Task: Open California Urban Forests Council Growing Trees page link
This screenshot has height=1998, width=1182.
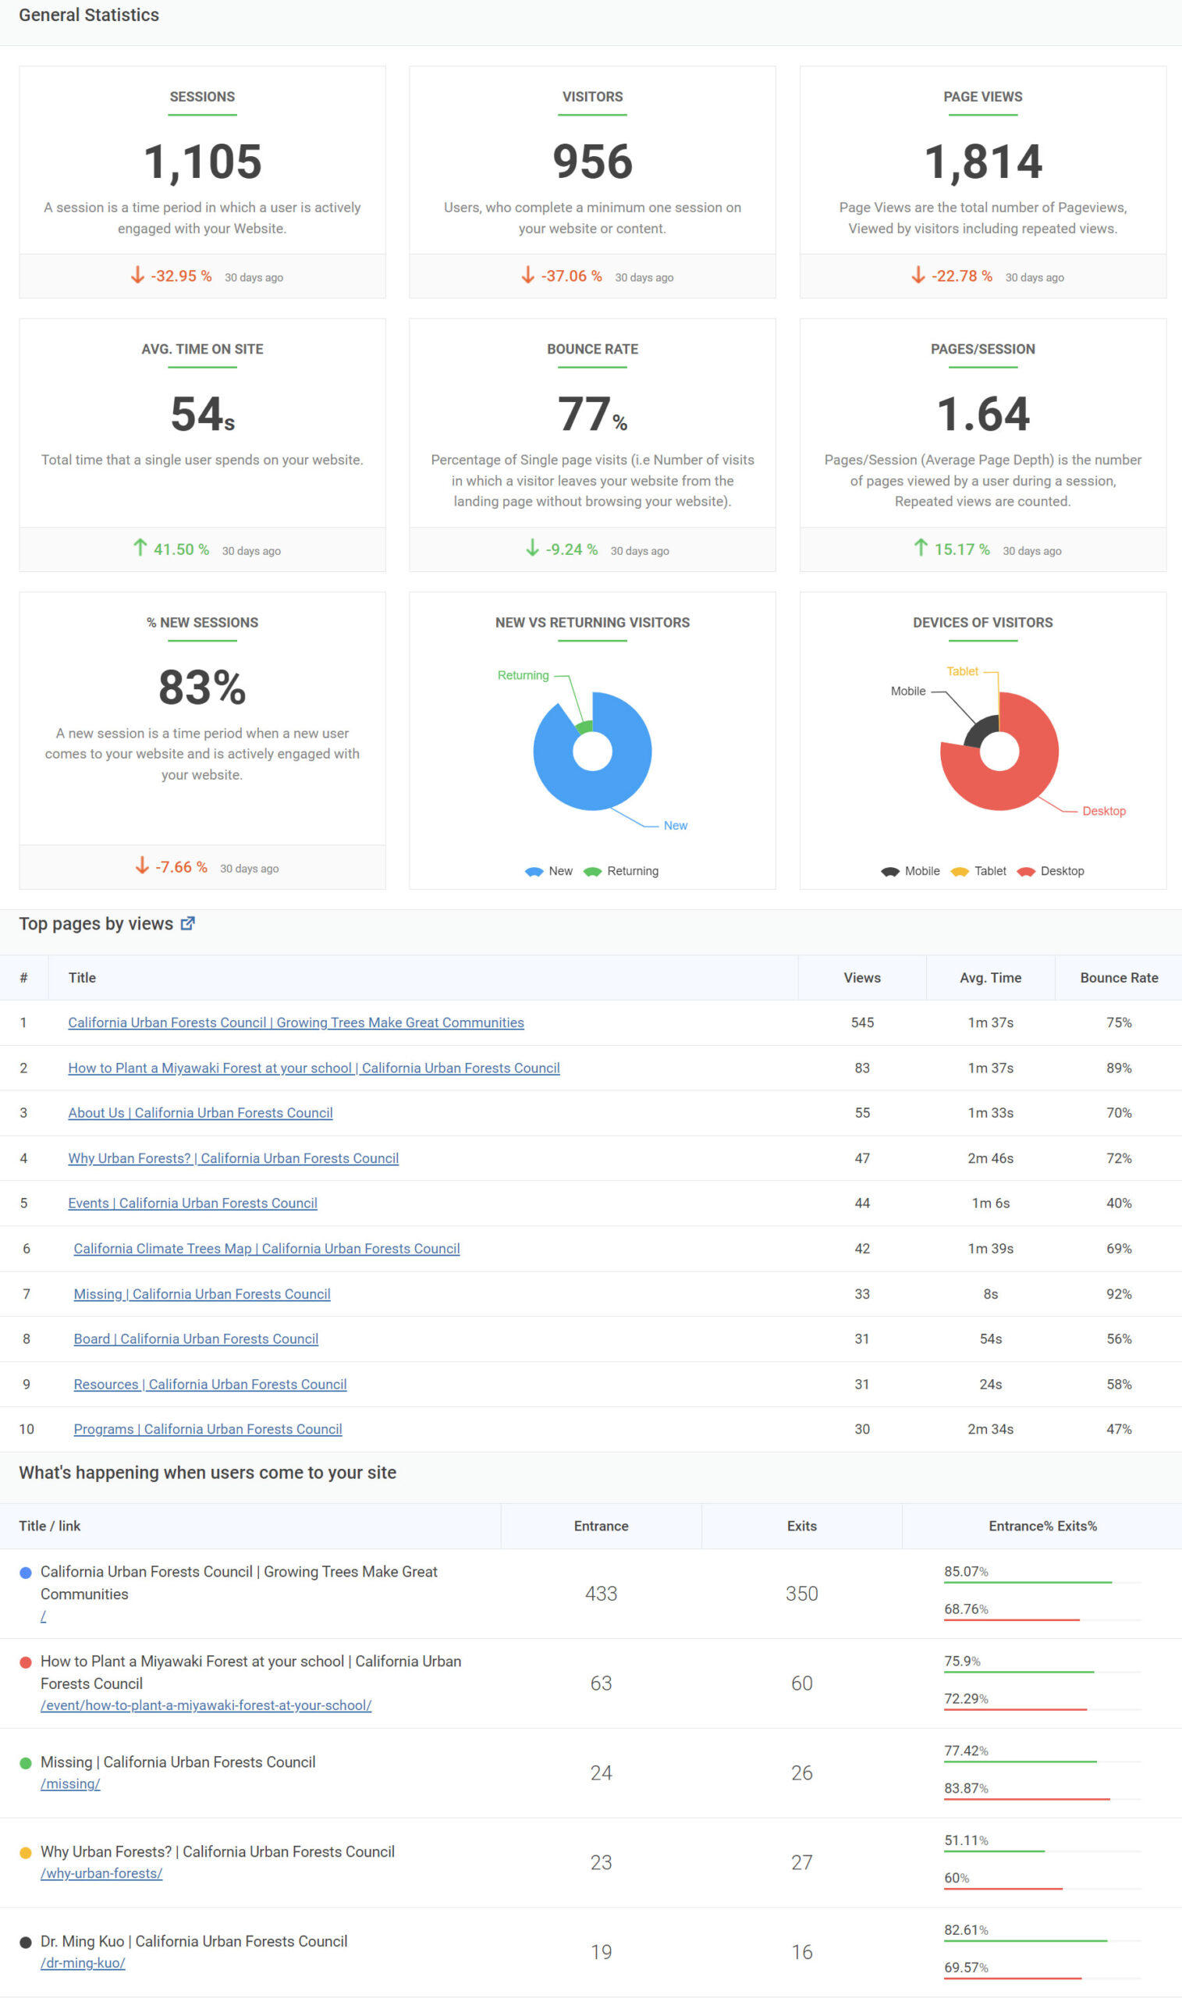Action: pyautogui.click(x=296, y=1022)
